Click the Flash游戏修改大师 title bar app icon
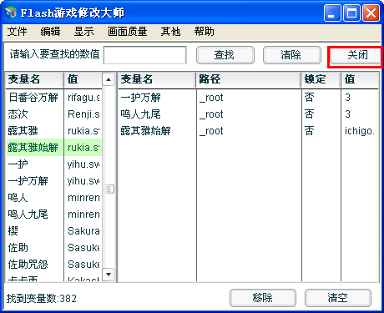The image size is (384, 313). point(11,13)
